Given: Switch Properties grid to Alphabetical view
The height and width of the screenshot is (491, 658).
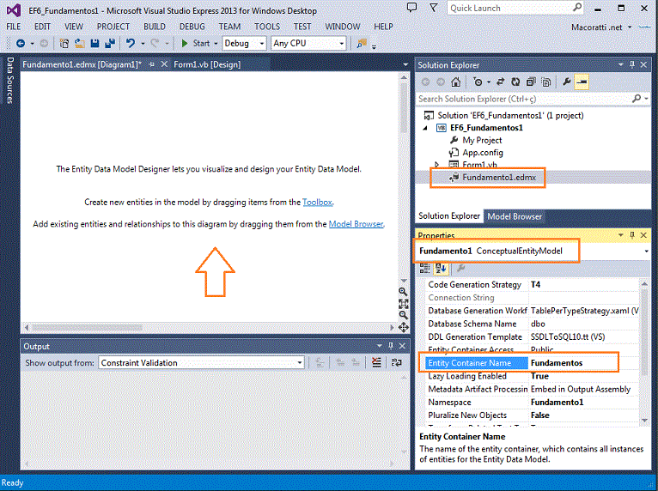Looking at the screenshot, I should 441,268.
